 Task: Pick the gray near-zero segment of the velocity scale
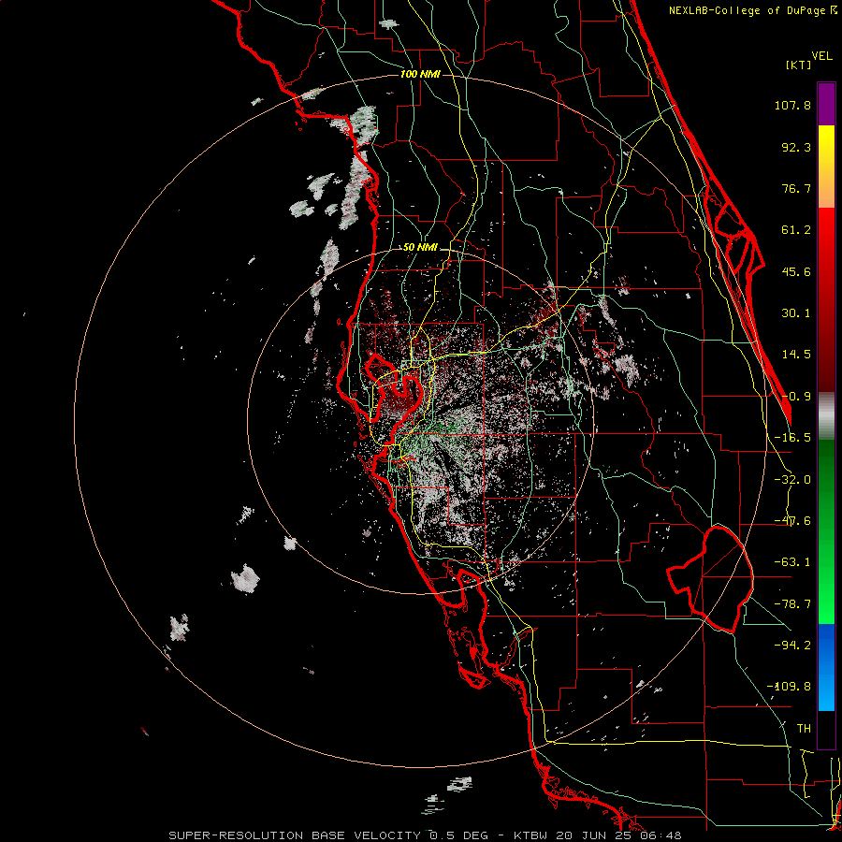826,415
